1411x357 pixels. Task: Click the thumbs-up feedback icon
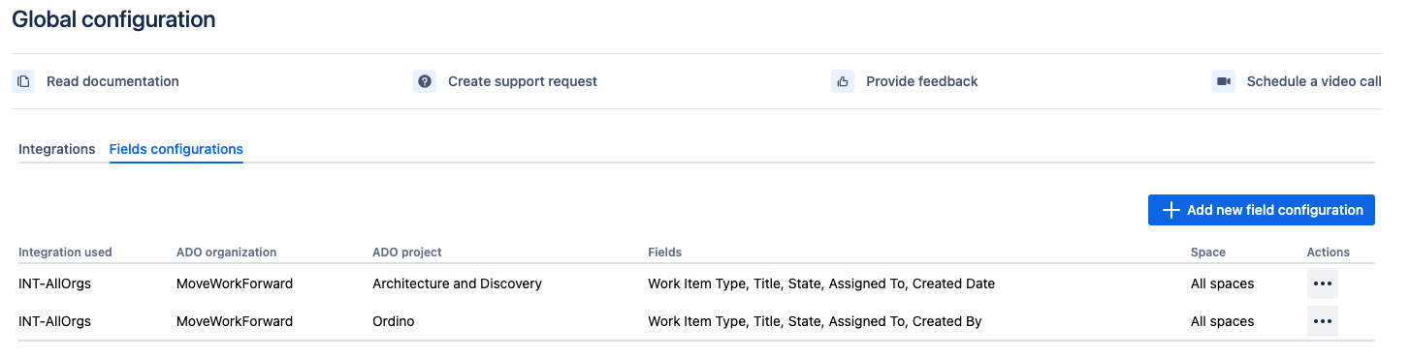(843, 81)
